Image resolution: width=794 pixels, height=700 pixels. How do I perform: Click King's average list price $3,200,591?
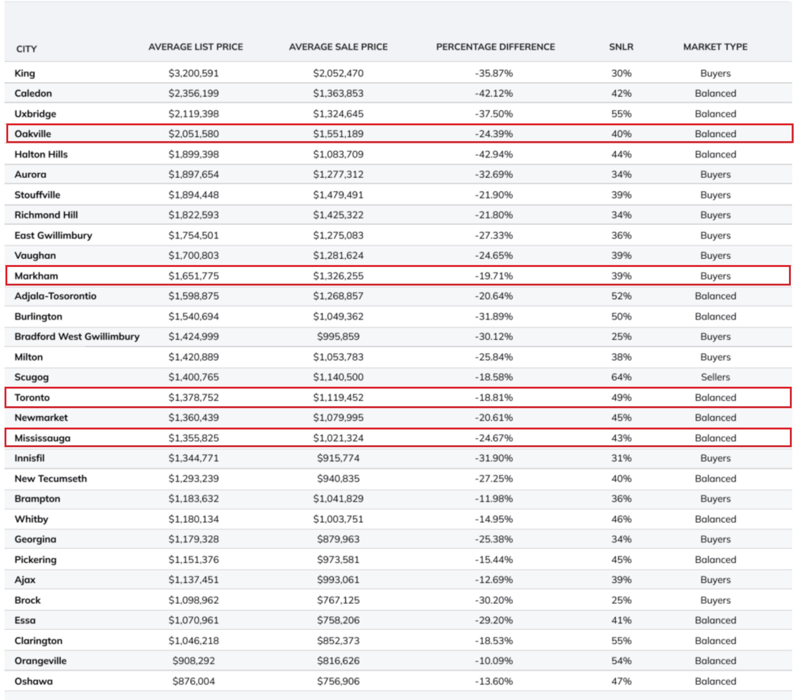193,74
